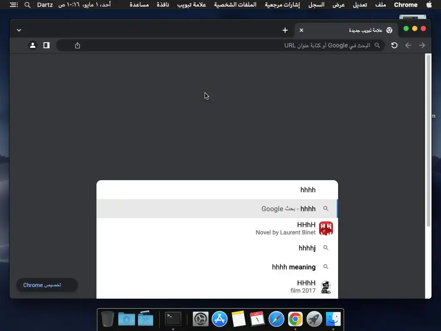Open the عرض menu
The image size is (441, 331).
[339, 5]
